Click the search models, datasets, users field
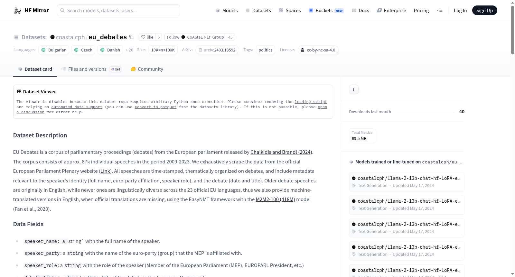This screenshot has width=515, height=277. coord(118,10)
